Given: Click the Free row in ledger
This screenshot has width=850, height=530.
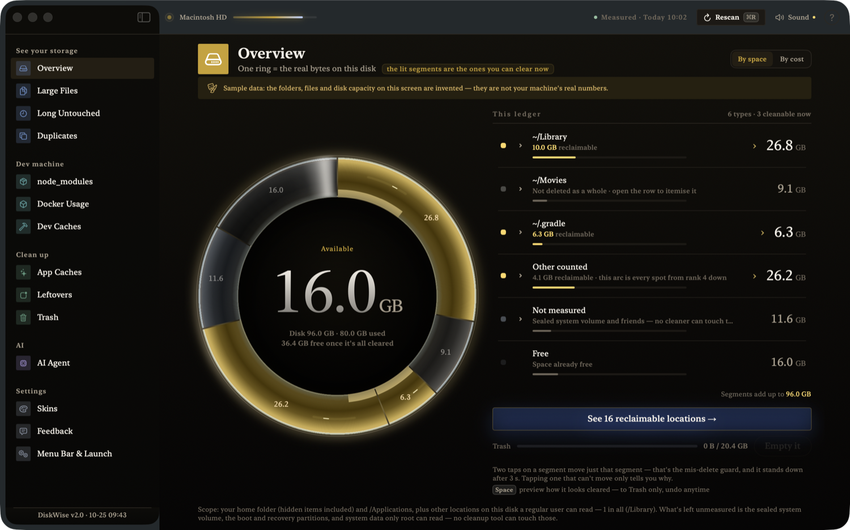Looking at the screenshot, I should point(652,363).
